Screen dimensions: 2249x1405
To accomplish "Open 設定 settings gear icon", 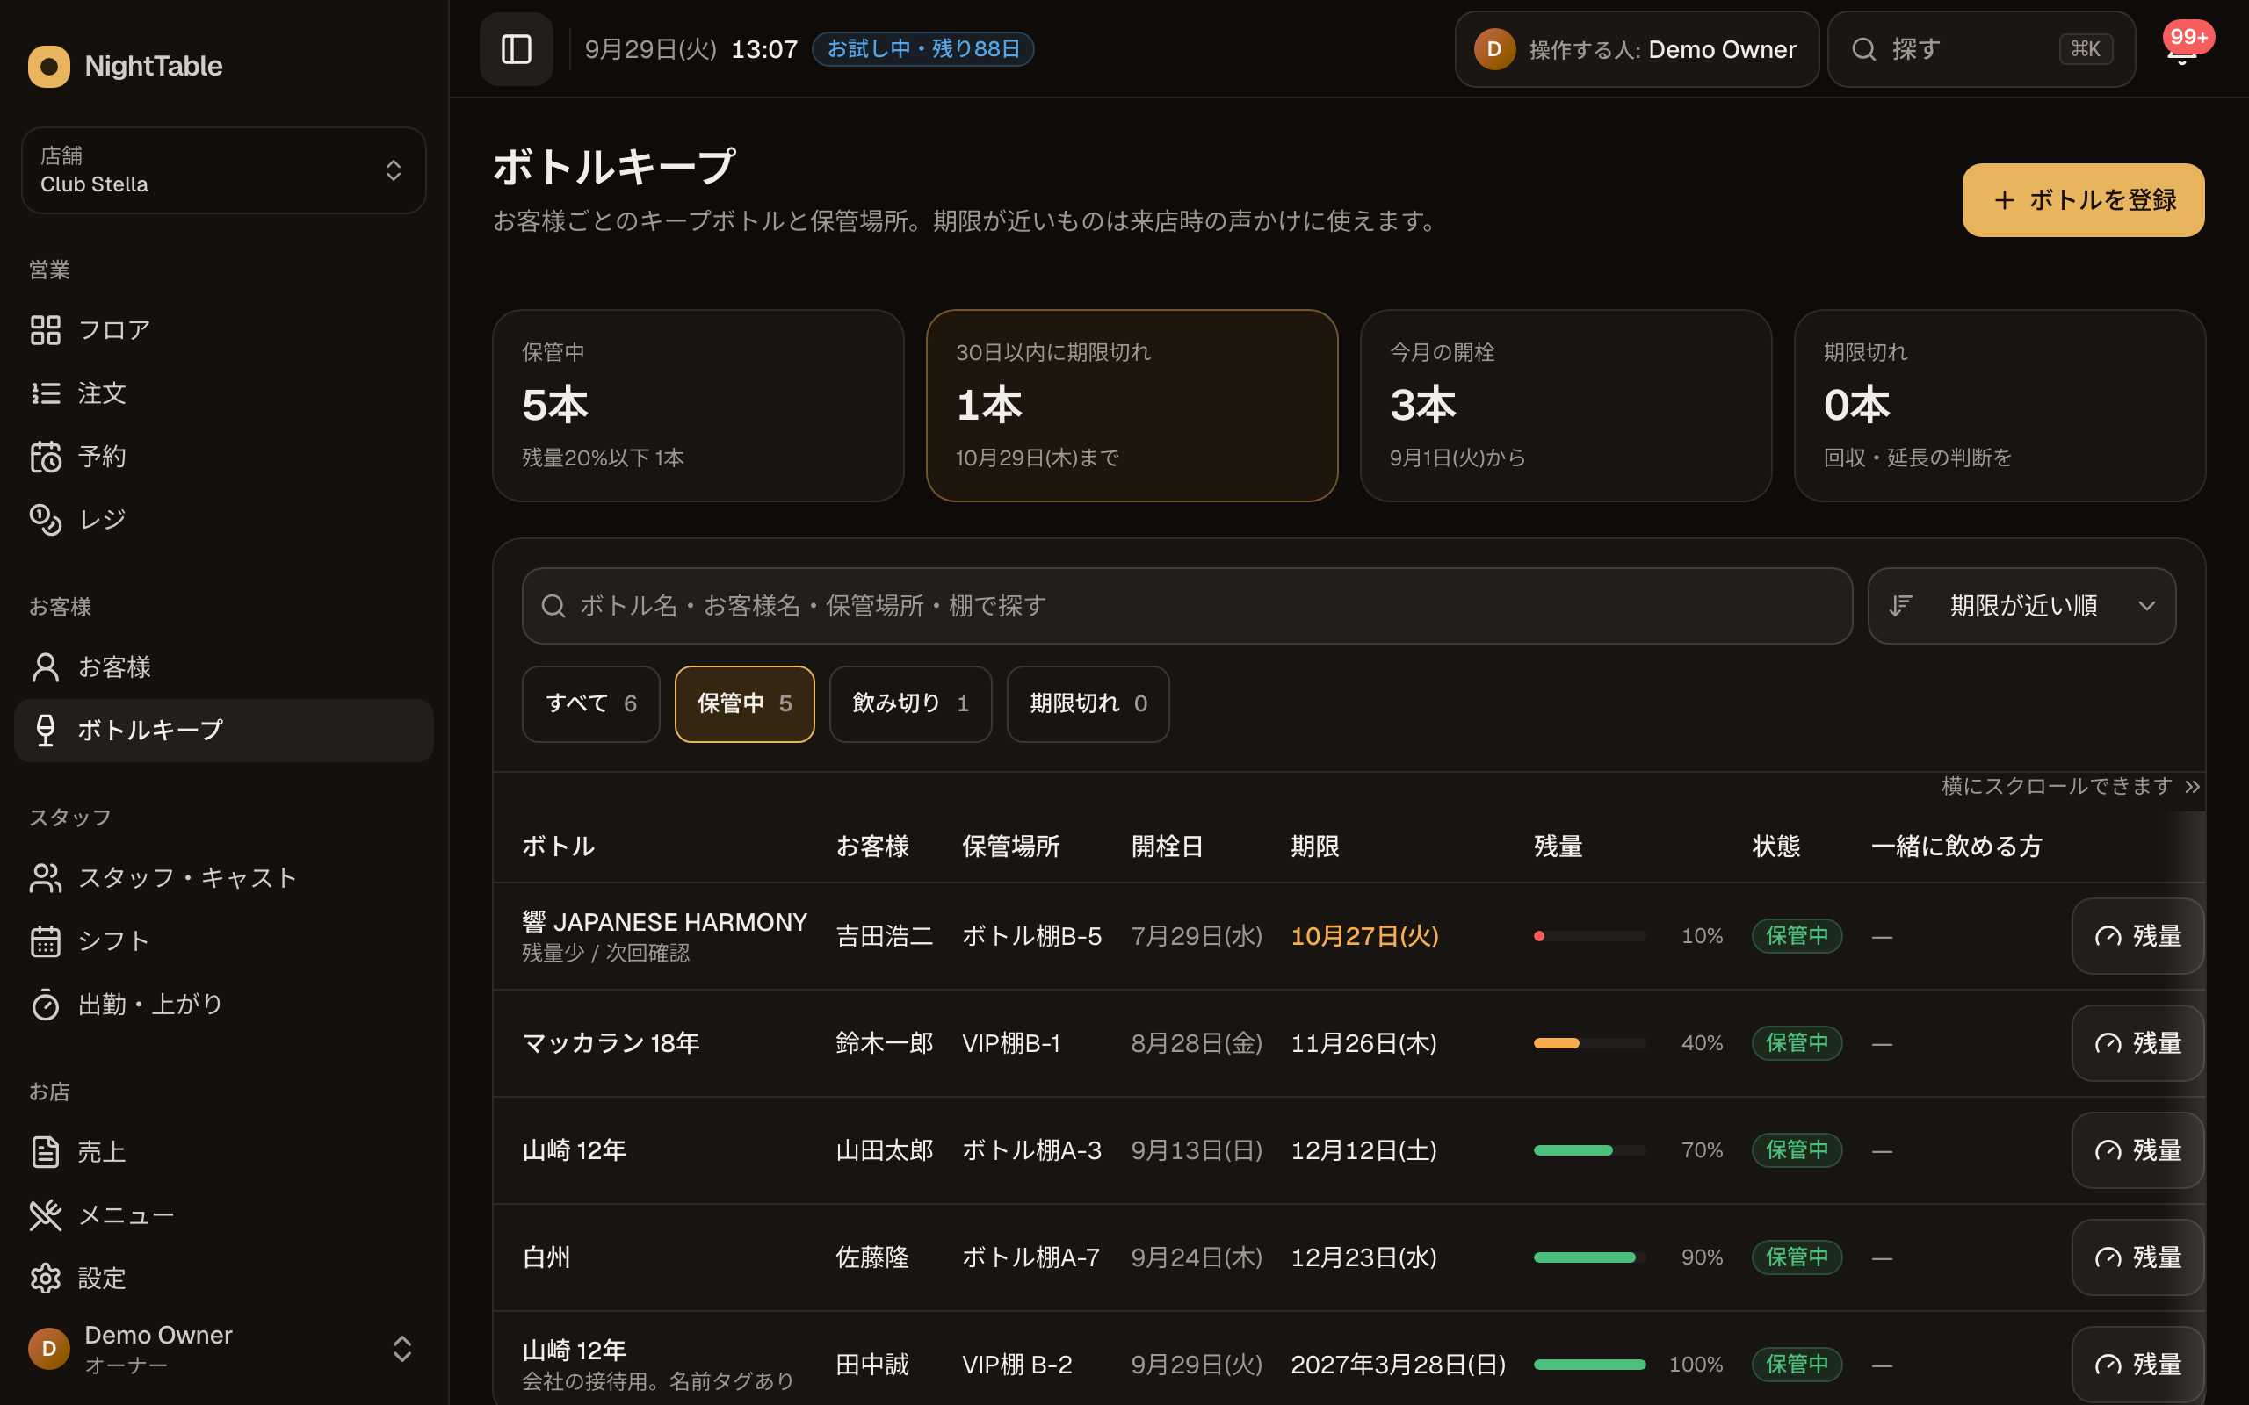I will [46, 1279].
